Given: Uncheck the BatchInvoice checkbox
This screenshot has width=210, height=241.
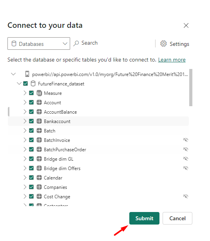Looking at the screenshot, I should pyautogui.click(x=31, y=140).
